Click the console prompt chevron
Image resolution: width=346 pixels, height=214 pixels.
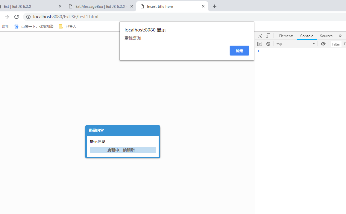pos(259,51)
